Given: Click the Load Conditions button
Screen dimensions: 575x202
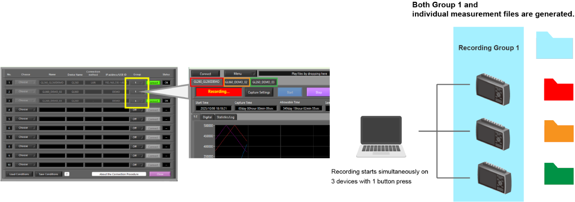Looking at the screenshot, I should 20,174.
